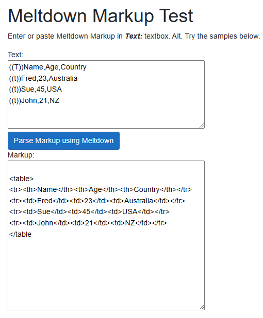Place cursor on the ((t))John,21,NZ line

point(34,100)
